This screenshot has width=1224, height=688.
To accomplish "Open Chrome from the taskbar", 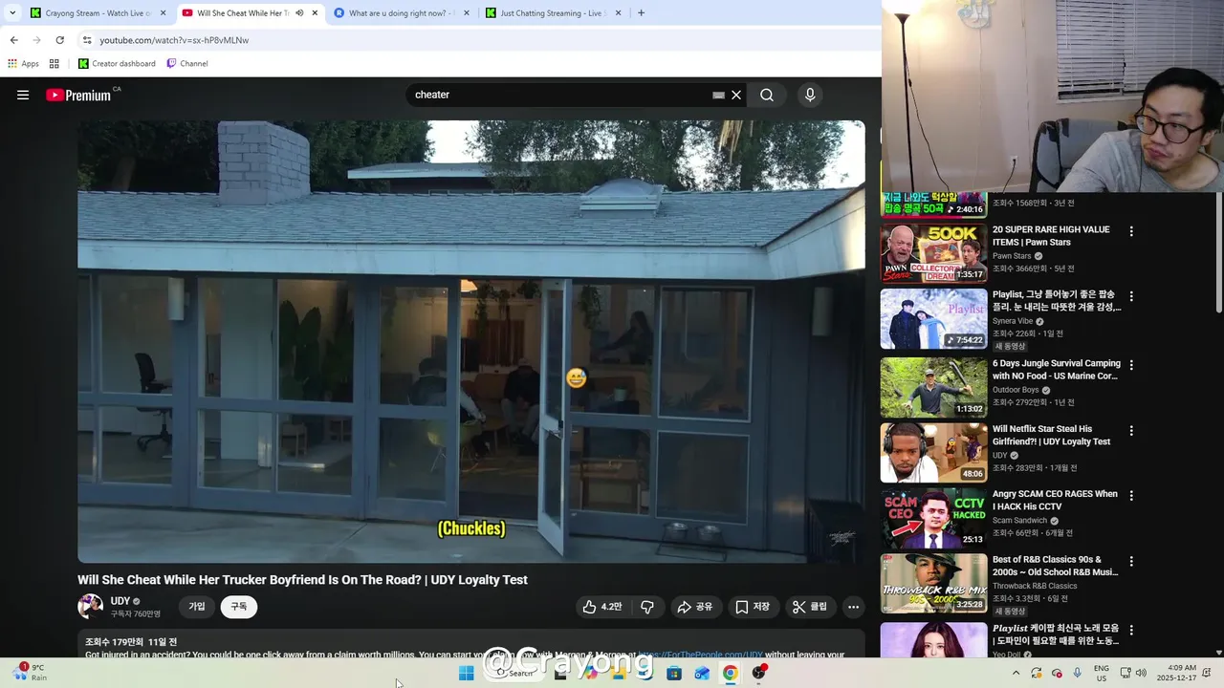I will [730, 673].
